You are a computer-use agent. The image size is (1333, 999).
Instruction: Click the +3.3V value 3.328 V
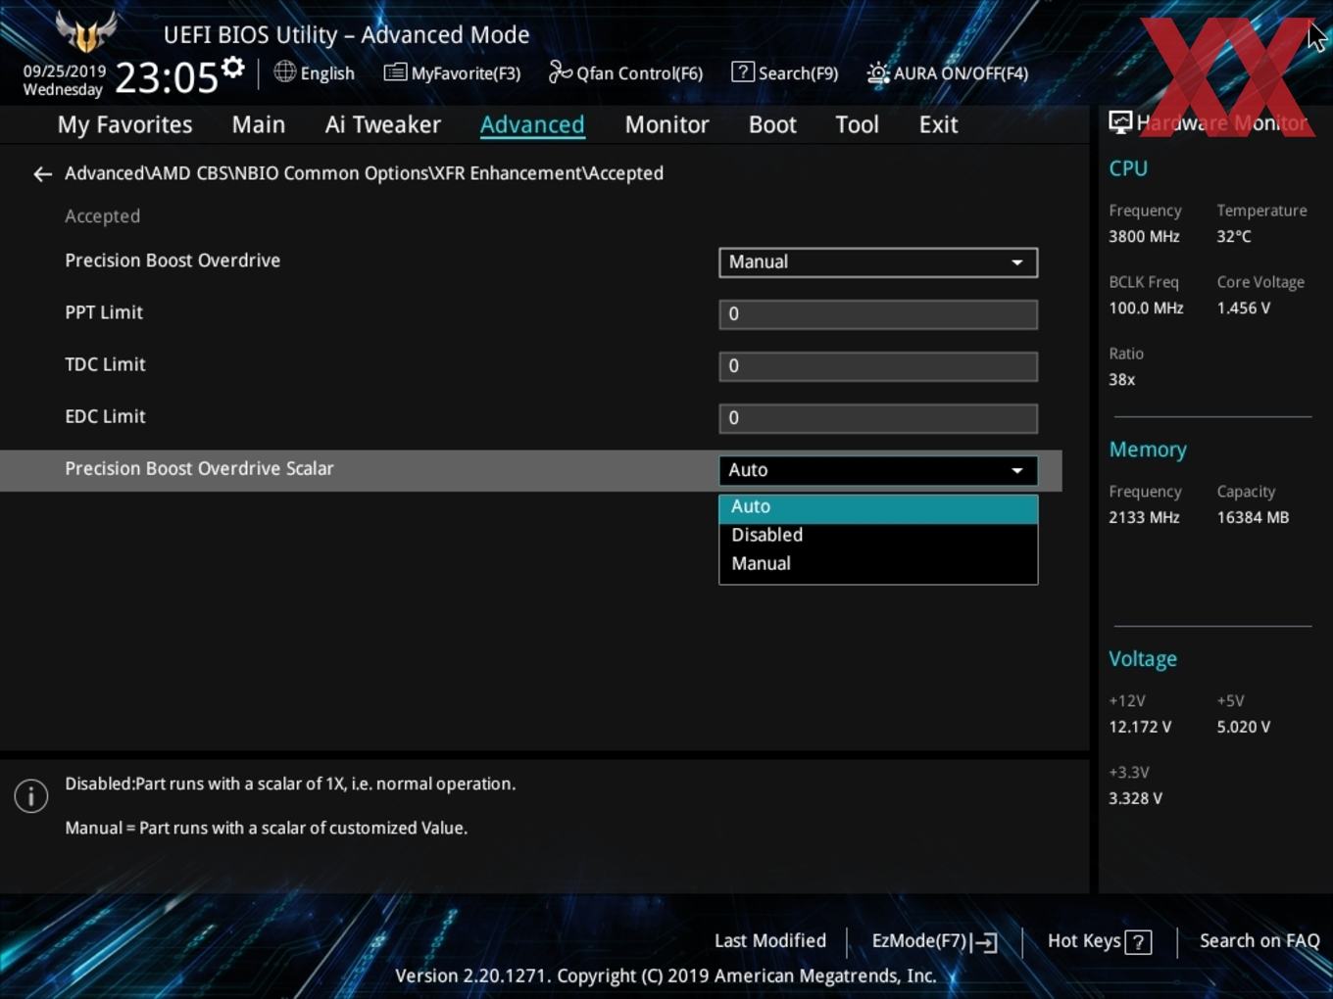[1135, 799]
